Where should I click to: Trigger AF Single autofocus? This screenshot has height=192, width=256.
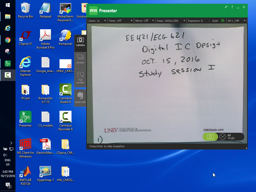pyautogui.click(x=230, y=137)
